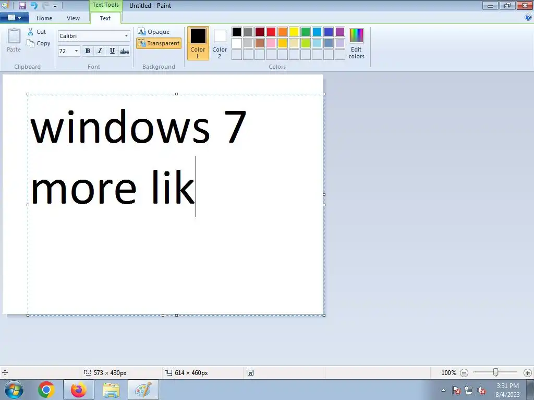Click the zoom in plus button
Viewport: 534px width, 400px height.
coord(528,373)
